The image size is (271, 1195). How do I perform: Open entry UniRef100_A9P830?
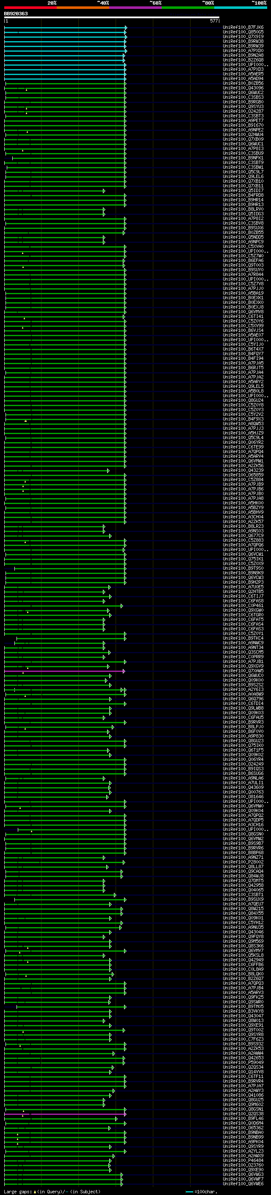click(x=243, y=736)
